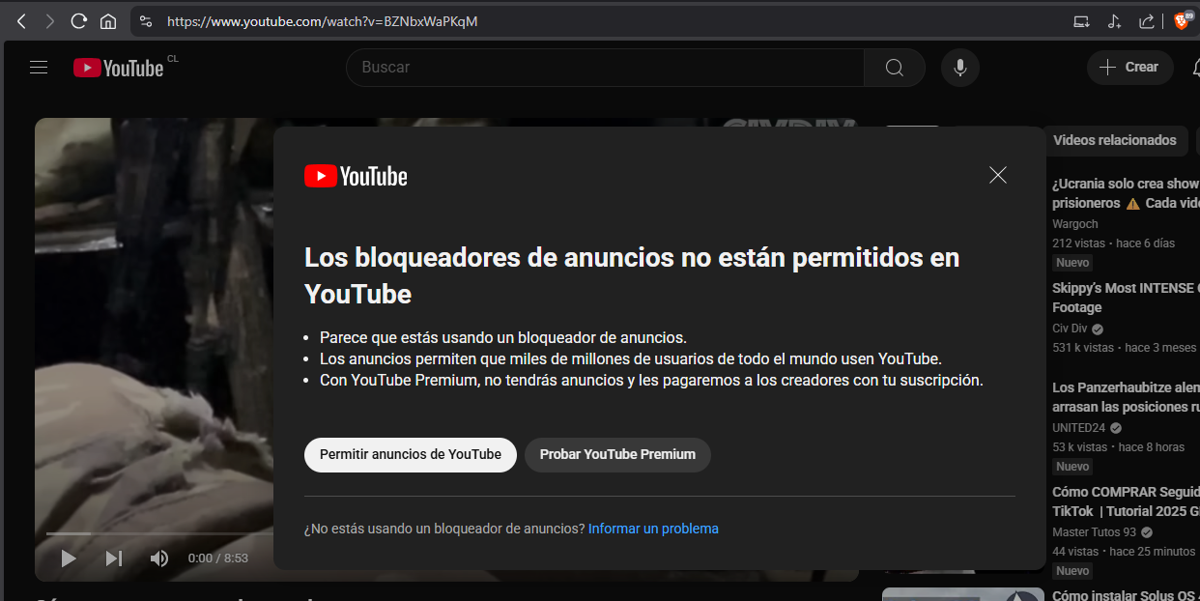The width and height of the screenshot is (1200, 601).
Task: Click Probar YouTube Premium
Action: [x=617, y=454]
